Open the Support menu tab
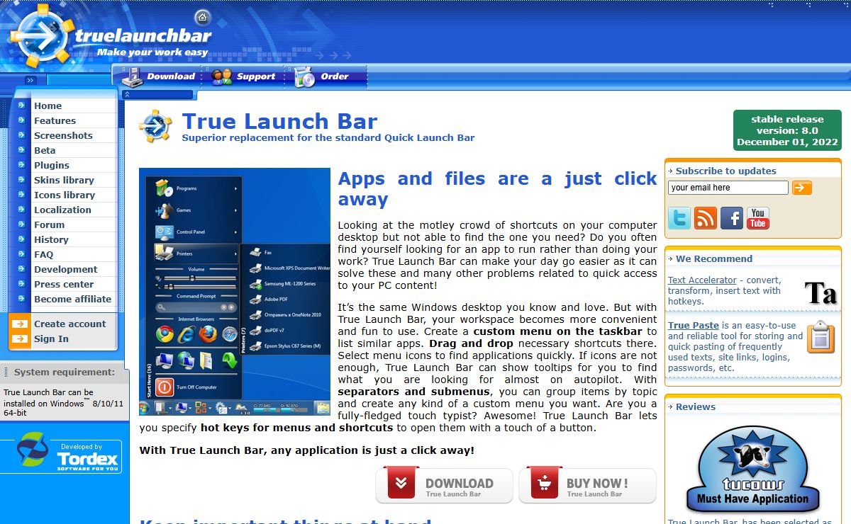The width and height of the screenshot is (851, 524). pos(244,76)
